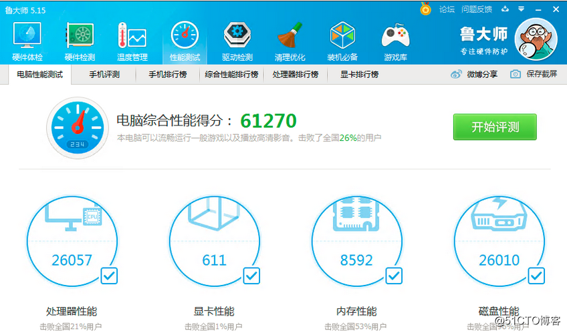
Task: Start benchmark with 开始评测 button
Action: coord(495,127)
